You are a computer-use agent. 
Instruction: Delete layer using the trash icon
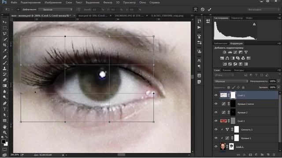point(274,154)
